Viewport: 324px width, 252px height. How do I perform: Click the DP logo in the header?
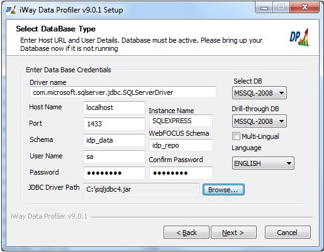[299, 37]
